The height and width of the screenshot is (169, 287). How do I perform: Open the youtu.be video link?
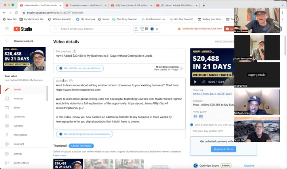coord(212,94)
